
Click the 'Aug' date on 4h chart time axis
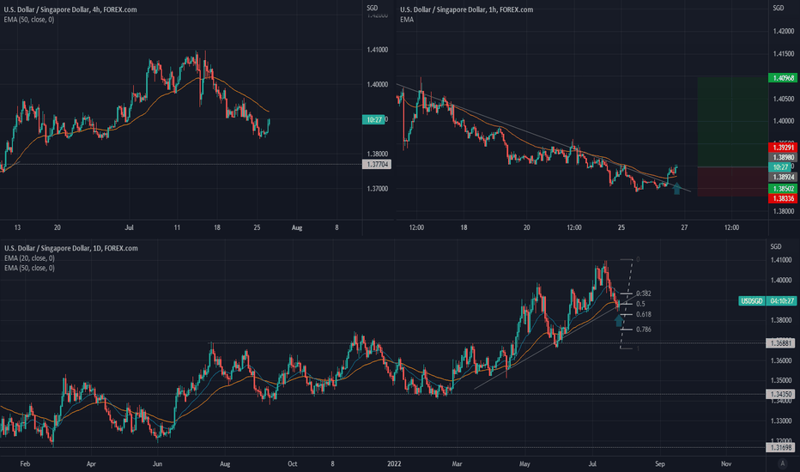[x=297, y=227]
